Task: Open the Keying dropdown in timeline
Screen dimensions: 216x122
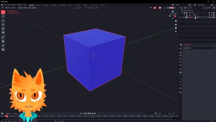Action: click(16, 114)
